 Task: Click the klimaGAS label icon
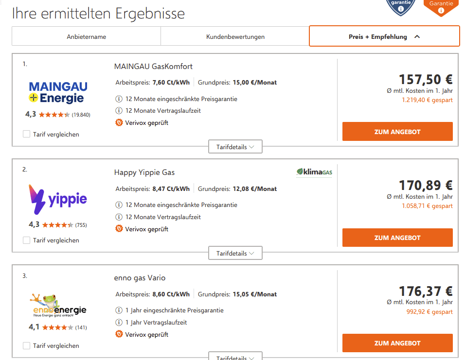click(314, 172)
